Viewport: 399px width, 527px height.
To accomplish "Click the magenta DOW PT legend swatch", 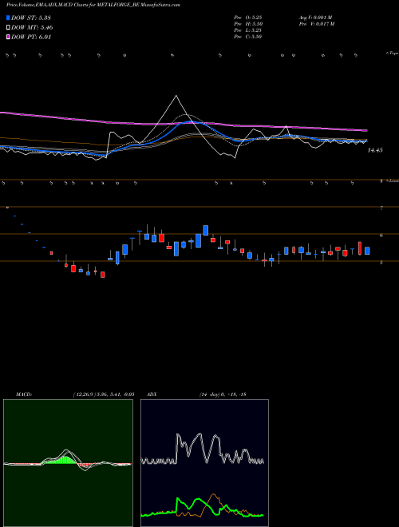I will pyautogui.click(x=8, y=38).
